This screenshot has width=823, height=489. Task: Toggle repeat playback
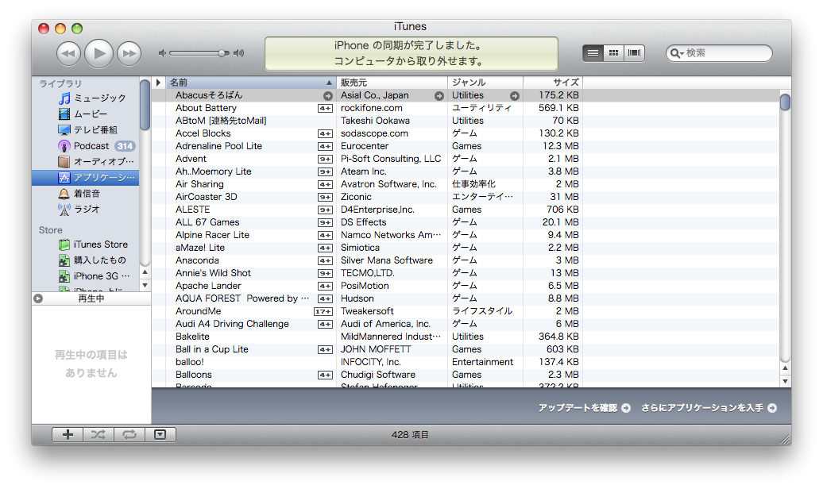(x=129, y=434)
